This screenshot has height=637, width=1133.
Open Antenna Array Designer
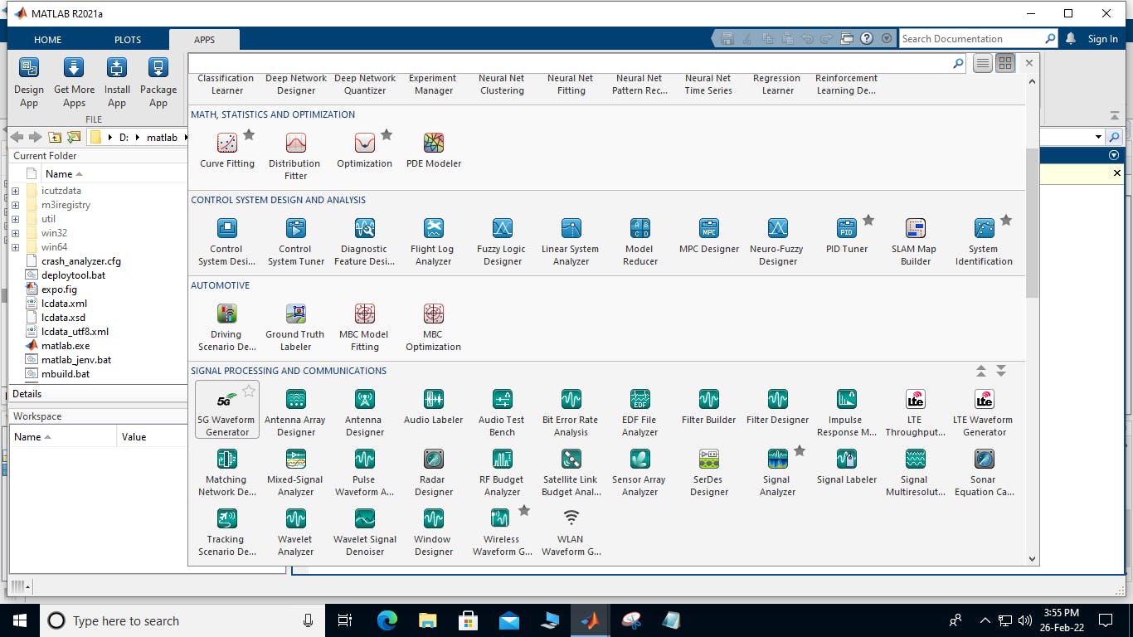(295, 411)
